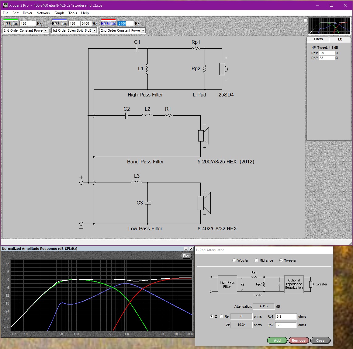Viewport: 353px width, 349px height.
Task: Select the Tweeter radio button
Action: (281, 260)
